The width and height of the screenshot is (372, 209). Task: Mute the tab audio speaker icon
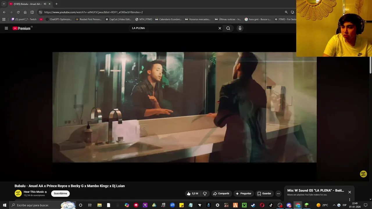[45, 4]
